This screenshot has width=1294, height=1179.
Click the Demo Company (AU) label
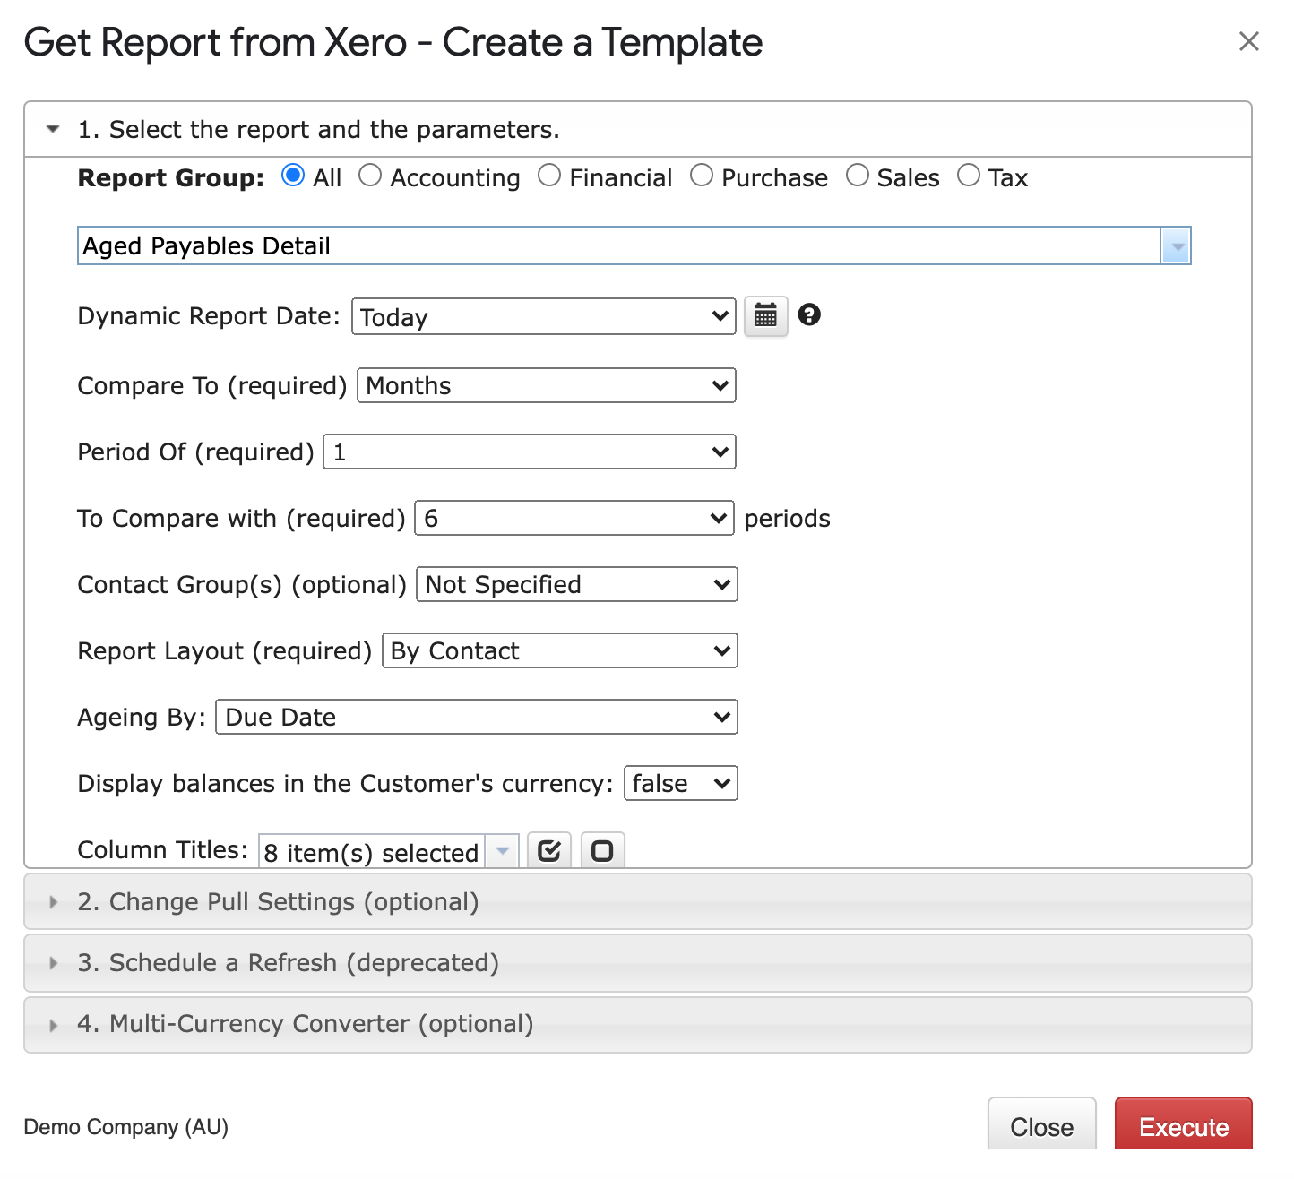(126, 1126)
